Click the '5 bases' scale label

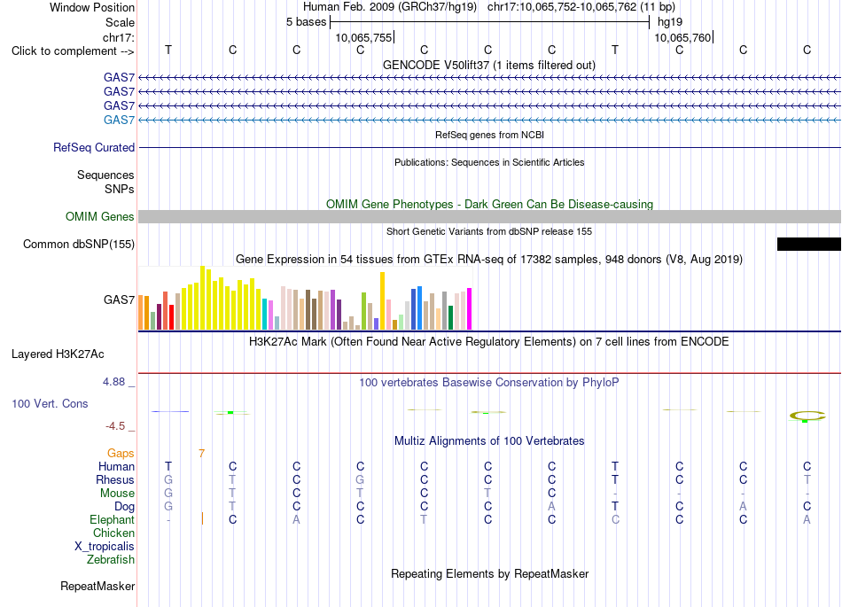306,22
